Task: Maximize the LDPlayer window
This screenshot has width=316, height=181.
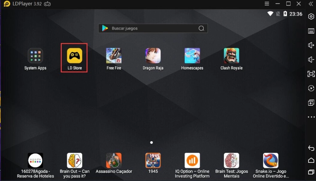Action: click(x=289, y=4)
